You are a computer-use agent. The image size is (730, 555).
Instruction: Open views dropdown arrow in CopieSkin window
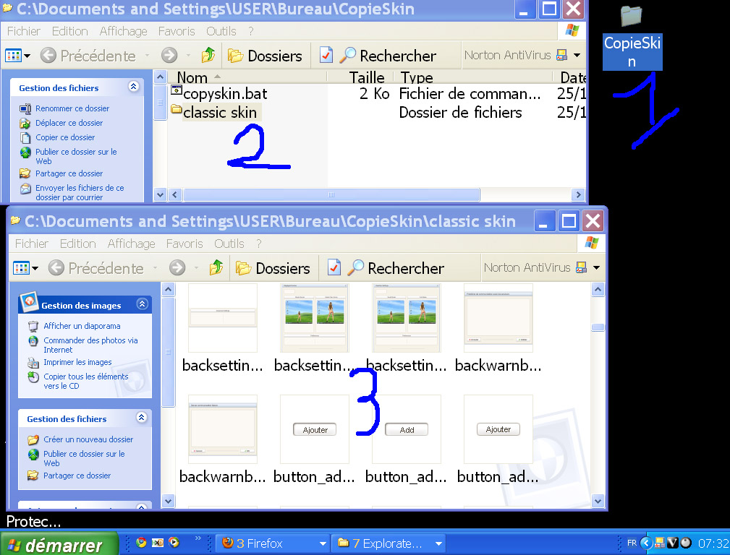point(27,56)
